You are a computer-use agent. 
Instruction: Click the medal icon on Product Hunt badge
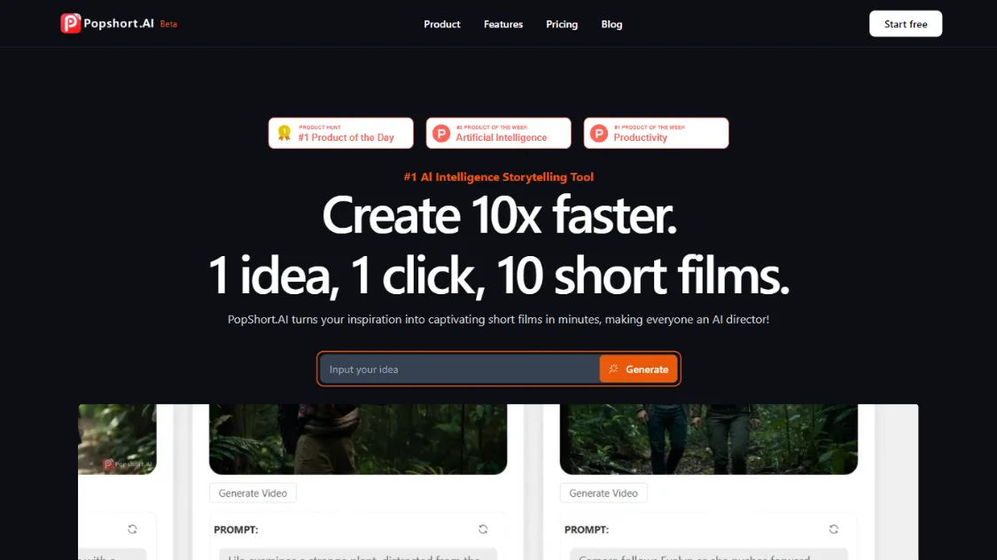tap(284, 133)
